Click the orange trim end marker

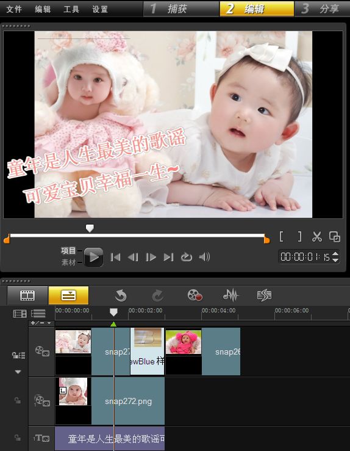pos(266,239)
